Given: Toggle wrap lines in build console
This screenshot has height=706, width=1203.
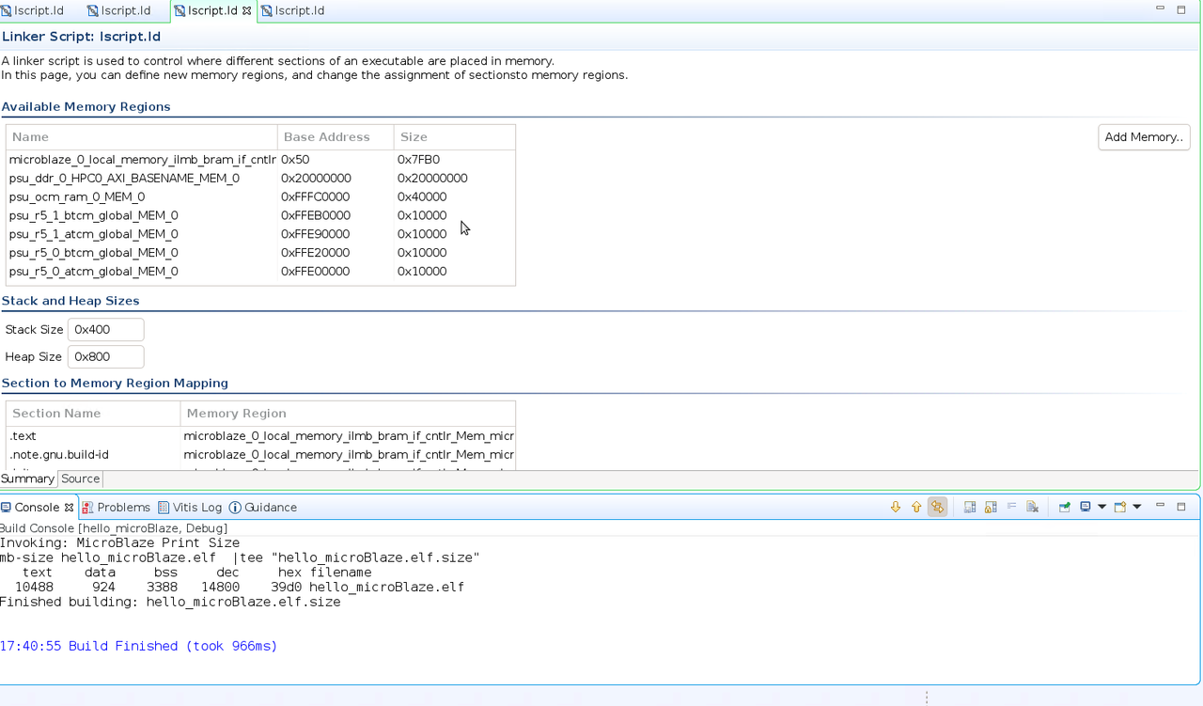Looking at the screenshot, I should (x=937, y=507).
